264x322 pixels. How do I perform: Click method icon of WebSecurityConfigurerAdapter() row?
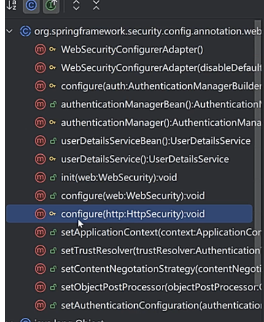pos(40,49)
